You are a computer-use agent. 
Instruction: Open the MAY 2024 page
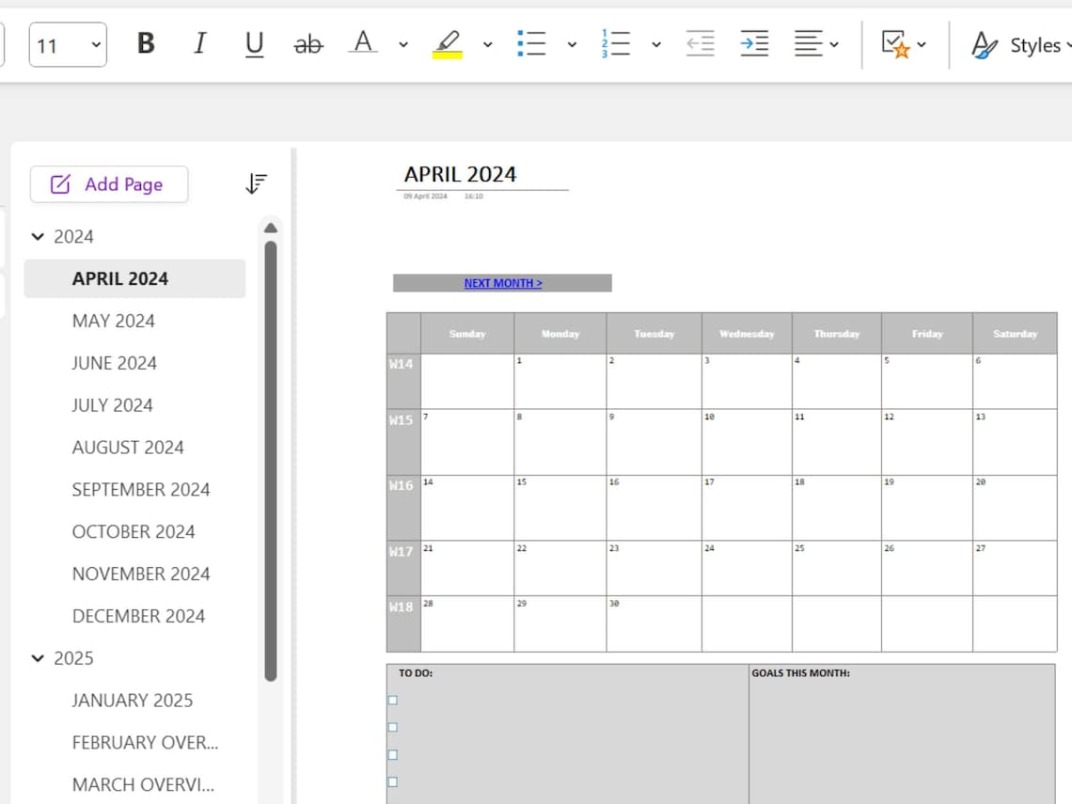[114, 321]
